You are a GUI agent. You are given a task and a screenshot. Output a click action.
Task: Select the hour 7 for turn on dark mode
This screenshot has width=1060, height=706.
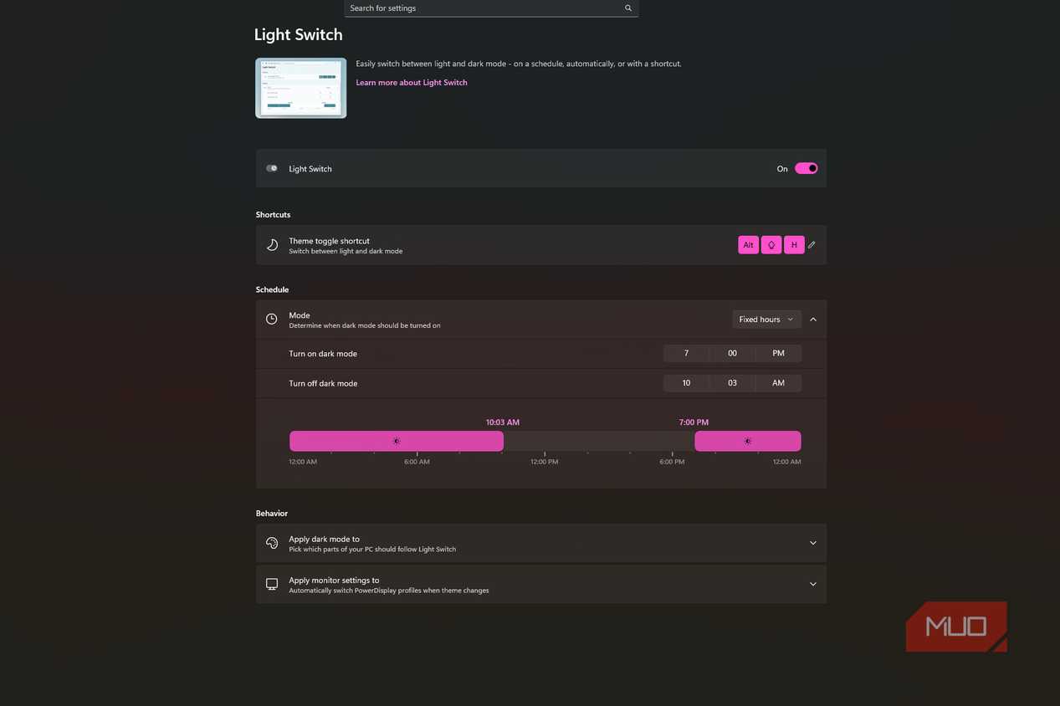click(686, 354)
